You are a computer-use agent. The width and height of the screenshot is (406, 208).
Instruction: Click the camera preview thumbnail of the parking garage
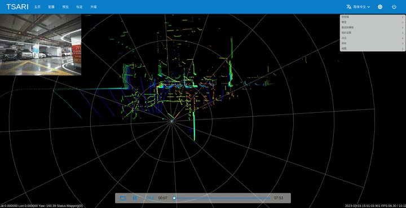[41, 45]
